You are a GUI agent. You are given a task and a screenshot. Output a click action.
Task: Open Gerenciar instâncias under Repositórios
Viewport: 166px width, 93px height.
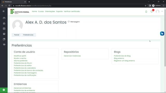tap(72, 56)
